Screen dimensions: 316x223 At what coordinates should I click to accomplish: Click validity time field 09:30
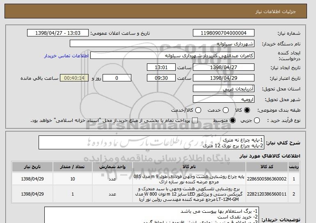161,78
